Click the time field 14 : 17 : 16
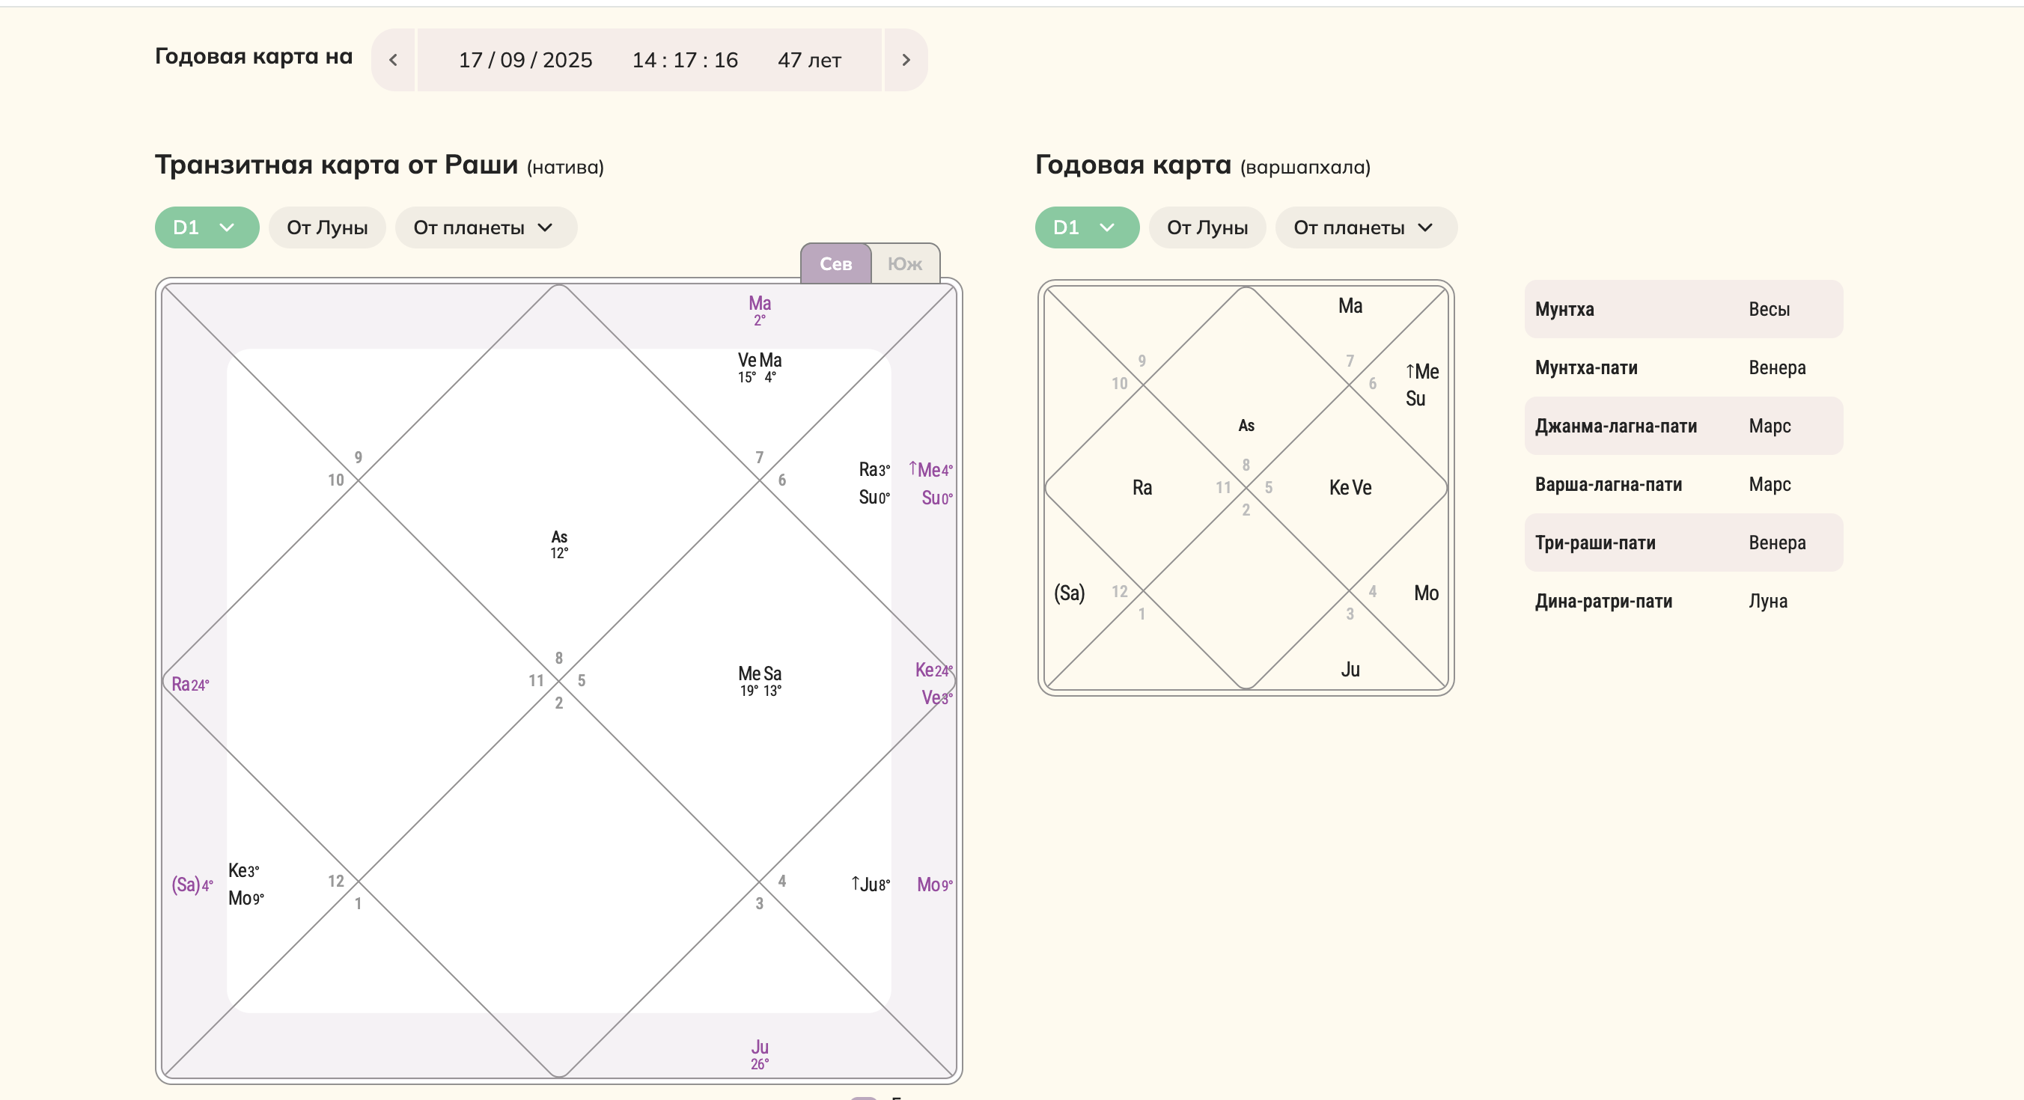 click(684, 60)
